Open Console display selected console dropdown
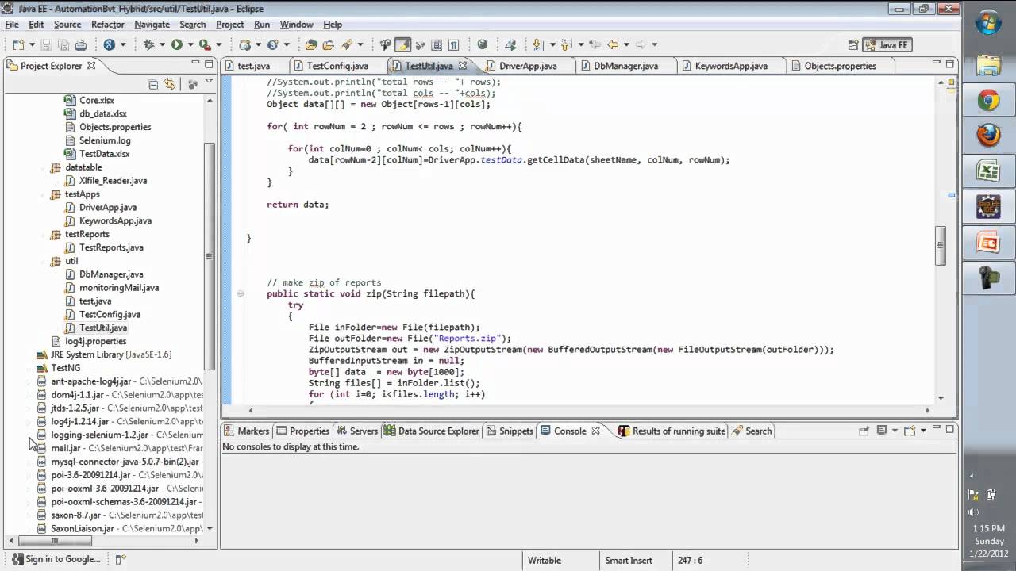This screenshot has width=1016, height=571. pos(895,431)
